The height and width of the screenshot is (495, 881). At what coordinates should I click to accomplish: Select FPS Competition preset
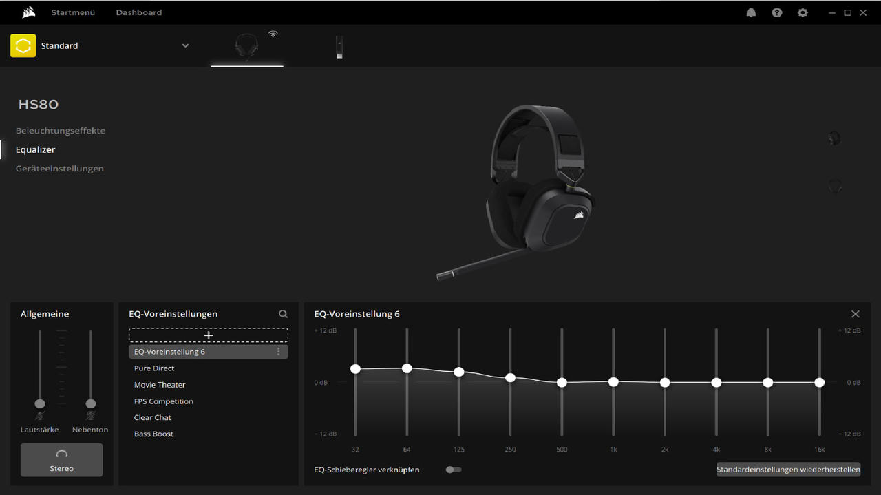163,401
